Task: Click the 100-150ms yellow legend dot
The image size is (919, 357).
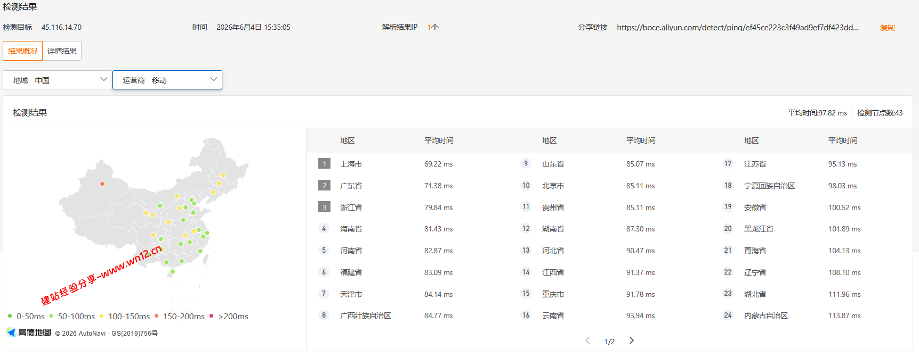Action: 102,316
